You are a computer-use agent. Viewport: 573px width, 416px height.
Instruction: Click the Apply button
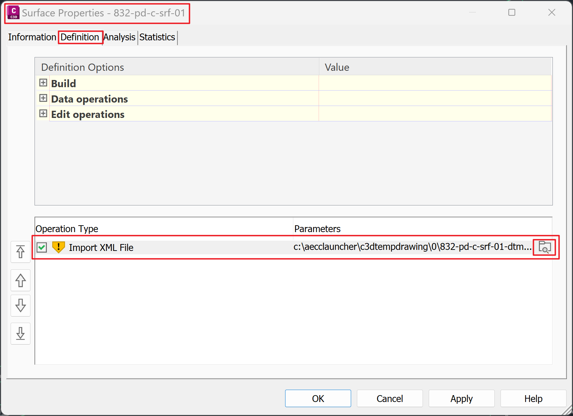461,398
